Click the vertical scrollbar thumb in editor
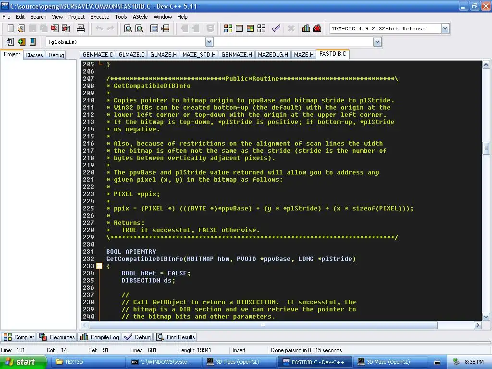 [486, 148]
